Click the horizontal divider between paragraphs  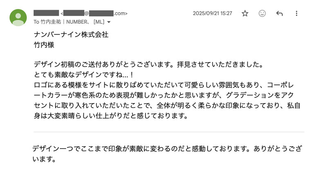tap(168, 132)
